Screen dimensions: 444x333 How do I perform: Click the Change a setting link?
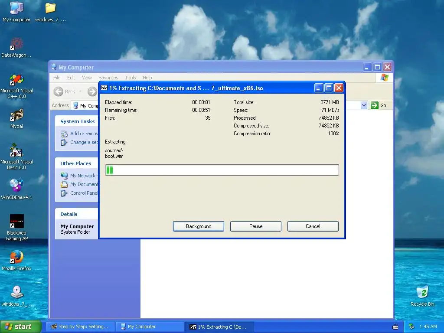coord(84,142)
